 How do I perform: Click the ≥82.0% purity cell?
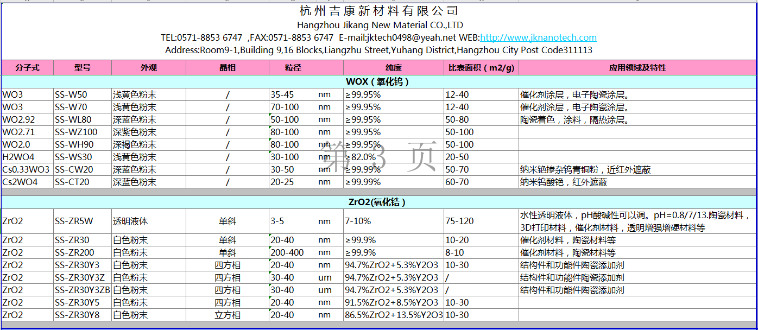pyautogui.click(x=394, y=157)
